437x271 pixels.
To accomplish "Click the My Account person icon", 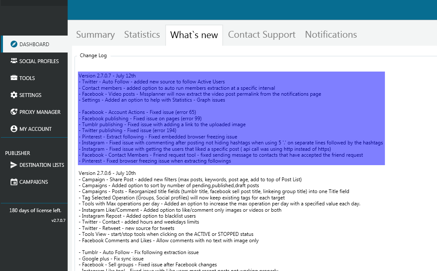I will [14, 129].
